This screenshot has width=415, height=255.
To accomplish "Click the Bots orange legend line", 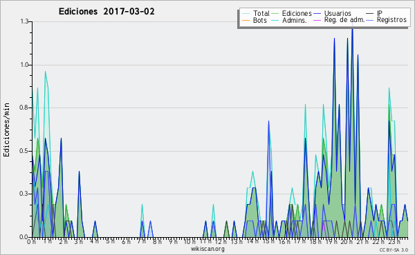I will 246,20.
